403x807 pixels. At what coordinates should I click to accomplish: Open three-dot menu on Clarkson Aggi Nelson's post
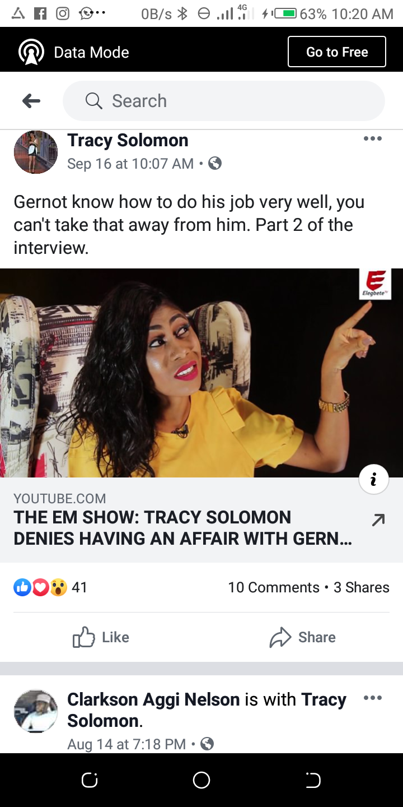point(373,698)
